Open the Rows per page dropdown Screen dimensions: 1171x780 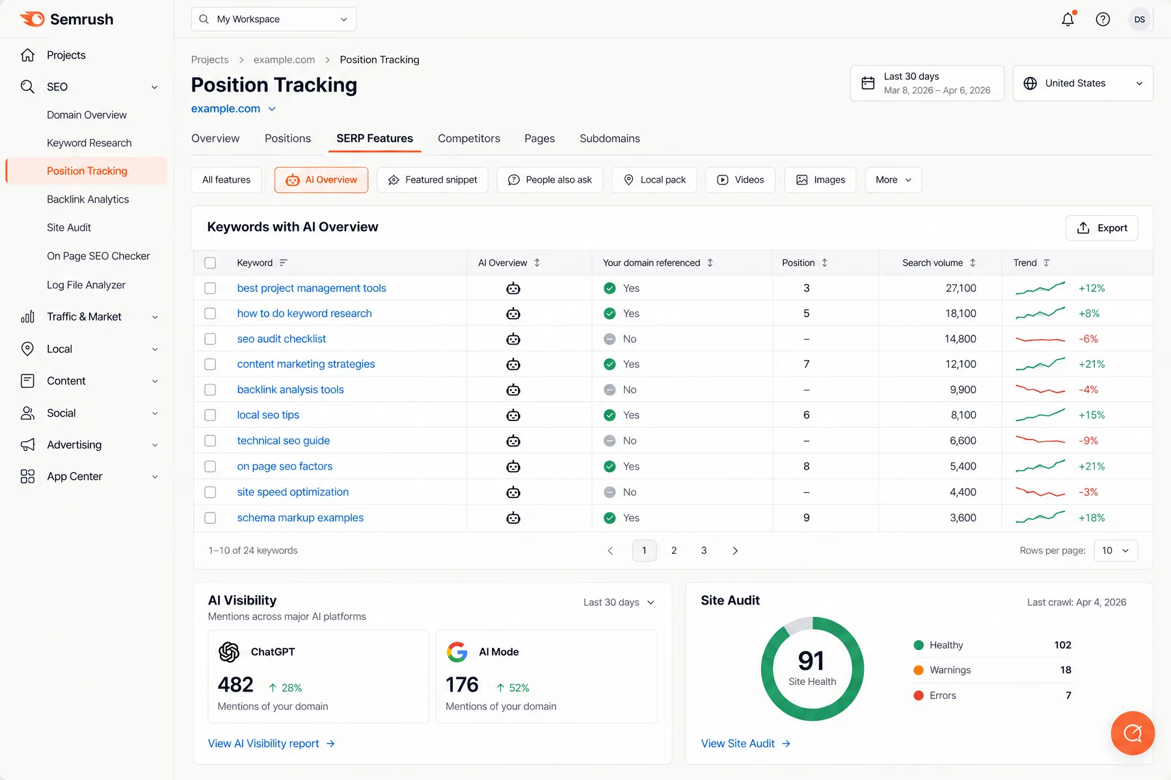coord(1116,551)
